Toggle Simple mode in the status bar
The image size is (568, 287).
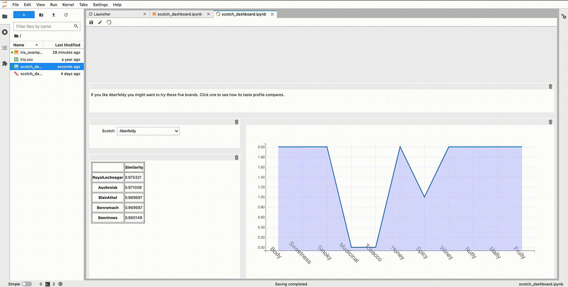[x=27, y=284]
